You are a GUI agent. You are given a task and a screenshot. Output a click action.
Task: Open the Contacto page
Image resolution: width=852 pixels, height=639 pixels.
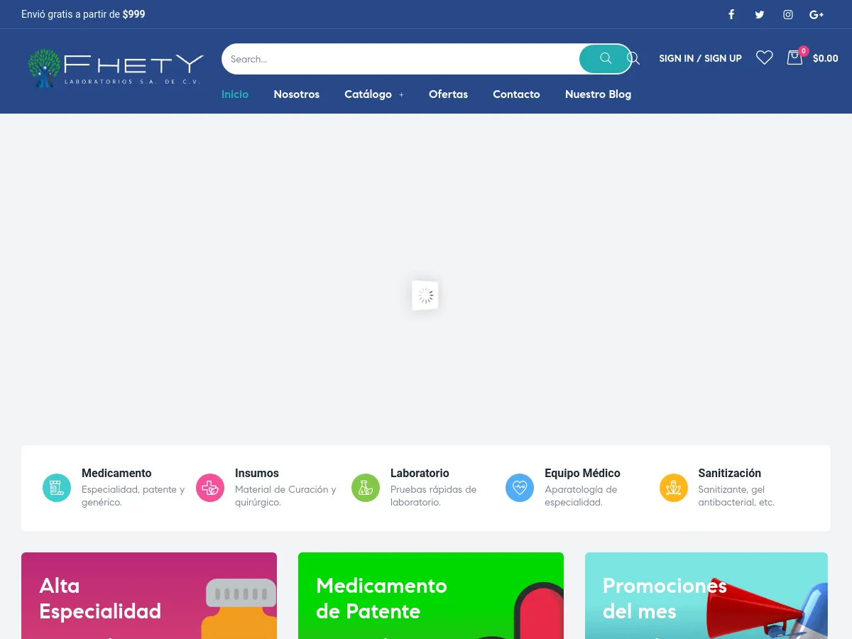pyautogui.click(x=516, y=94)
